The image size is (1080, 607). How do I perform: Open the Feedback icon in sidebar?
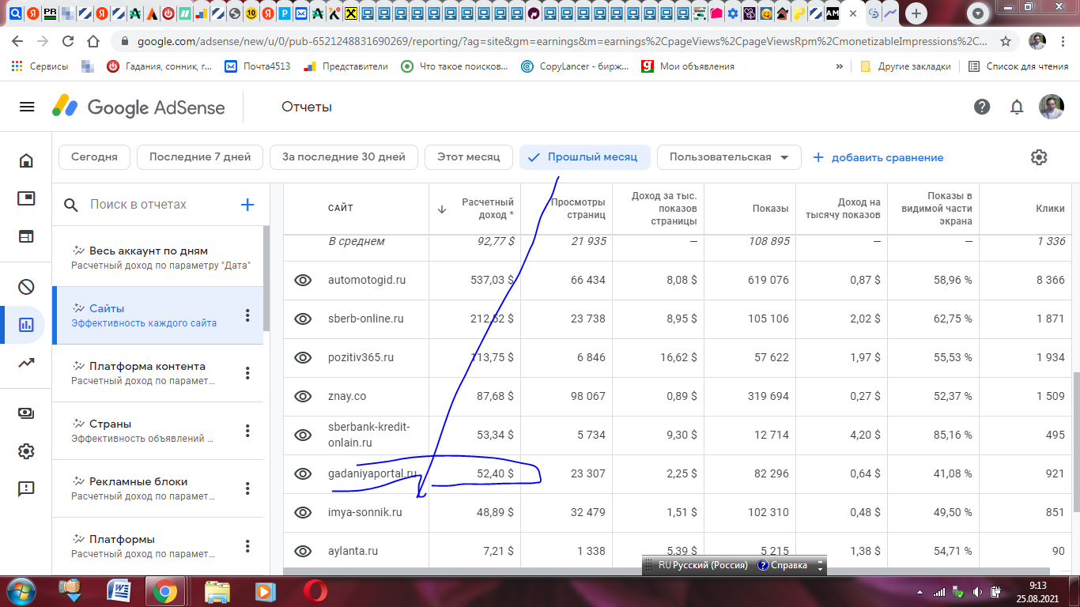27,489
